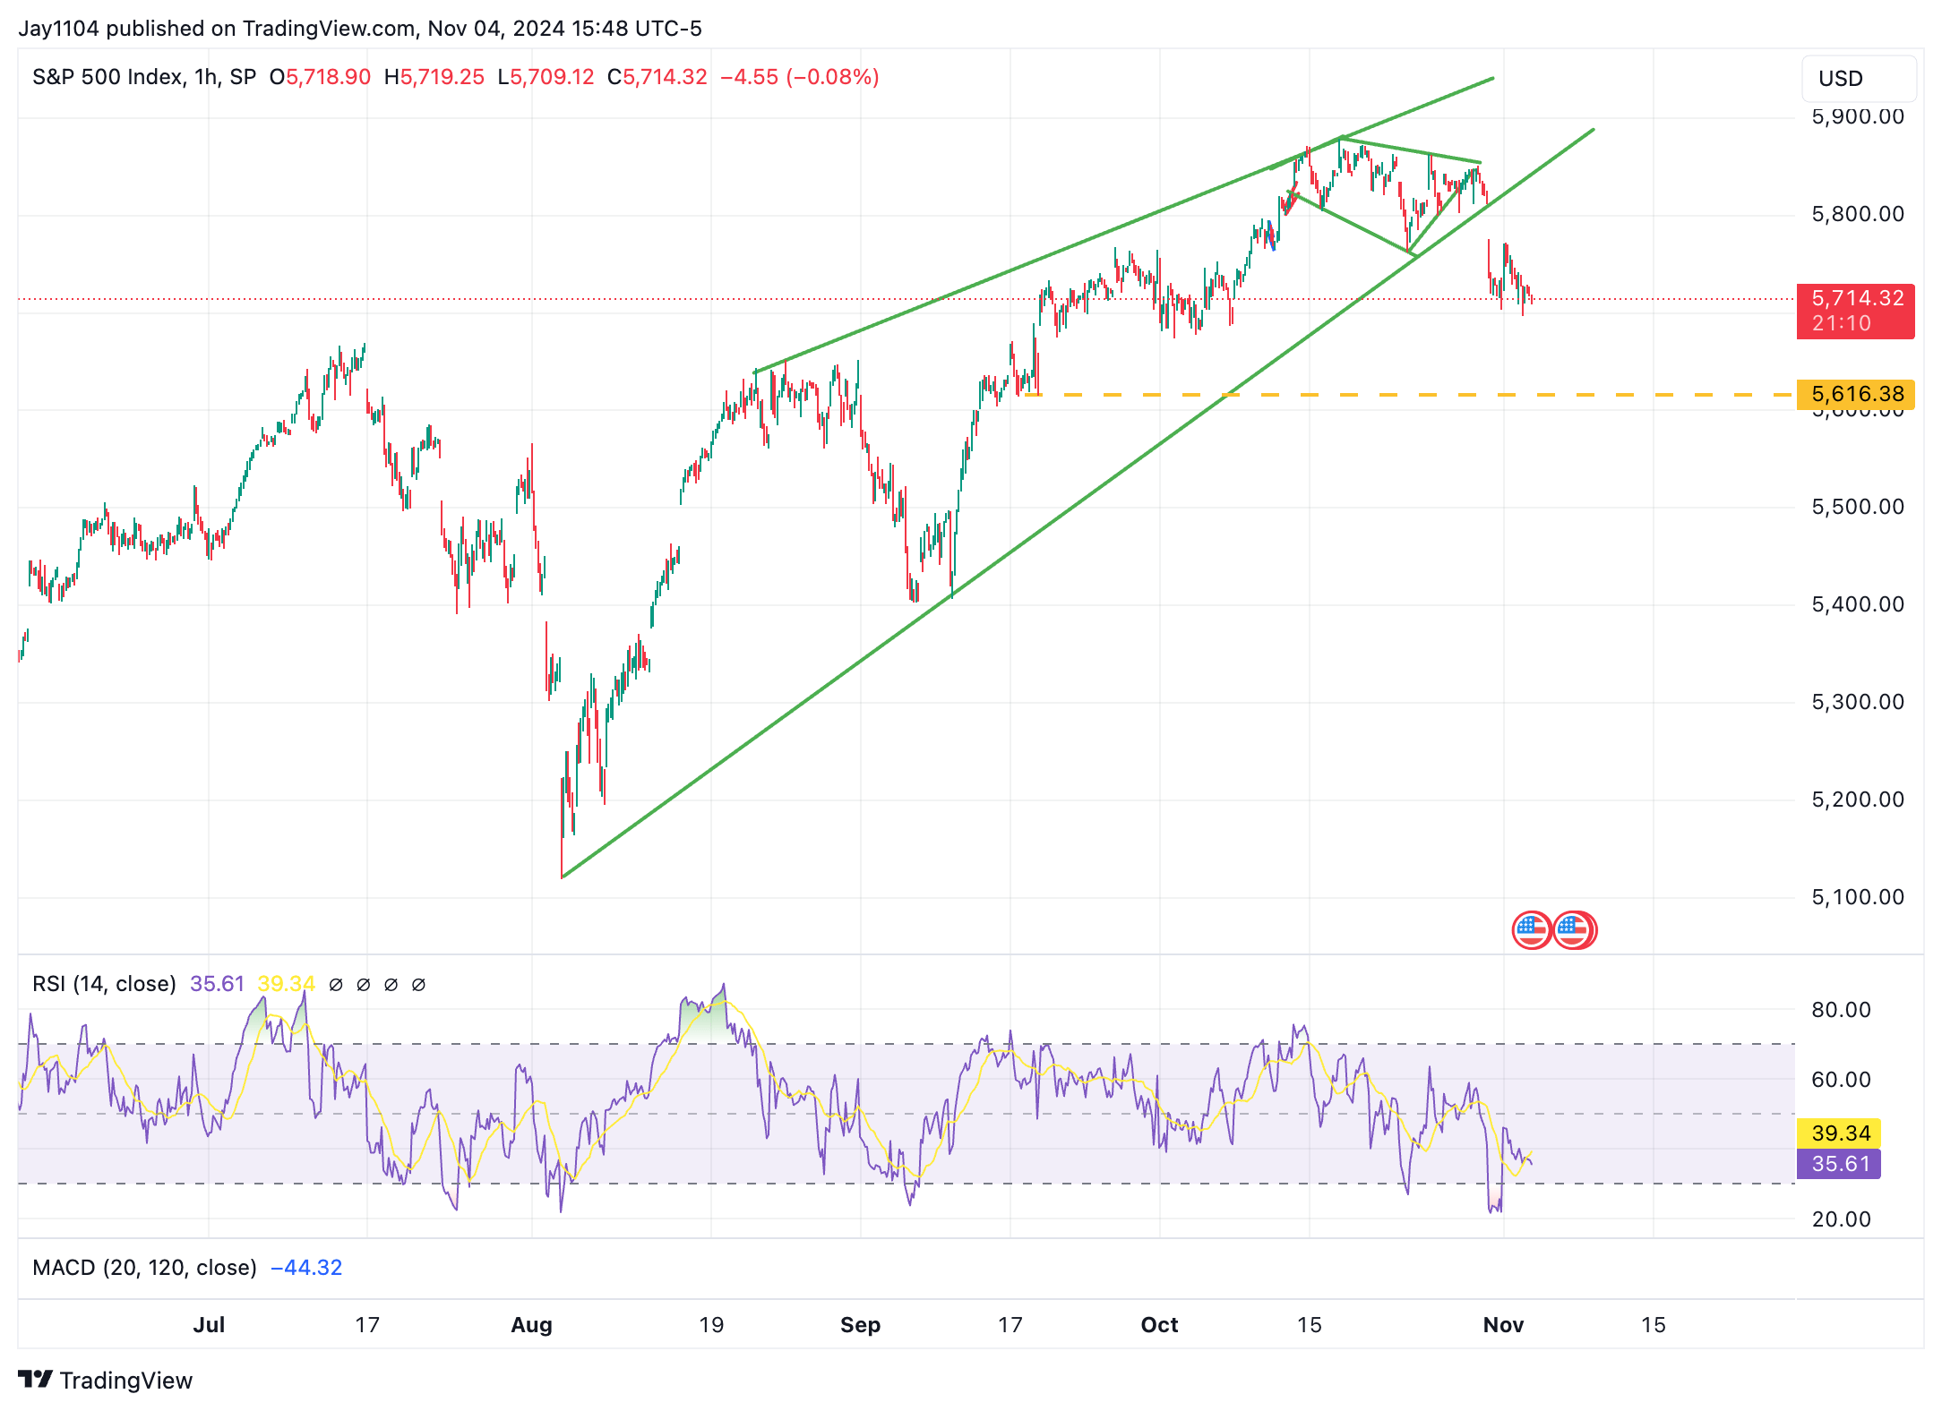Click the S&P 500 Index symbol title

click(x=107, y=77)
